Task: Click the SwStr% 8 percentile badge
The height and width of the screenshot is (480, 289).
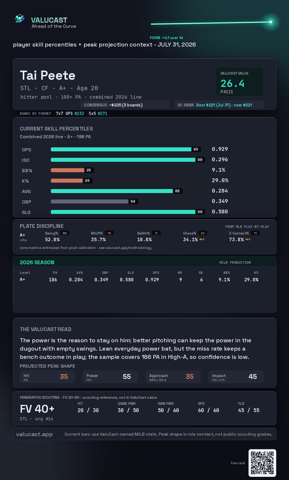Action: click(x=156, y=233)
